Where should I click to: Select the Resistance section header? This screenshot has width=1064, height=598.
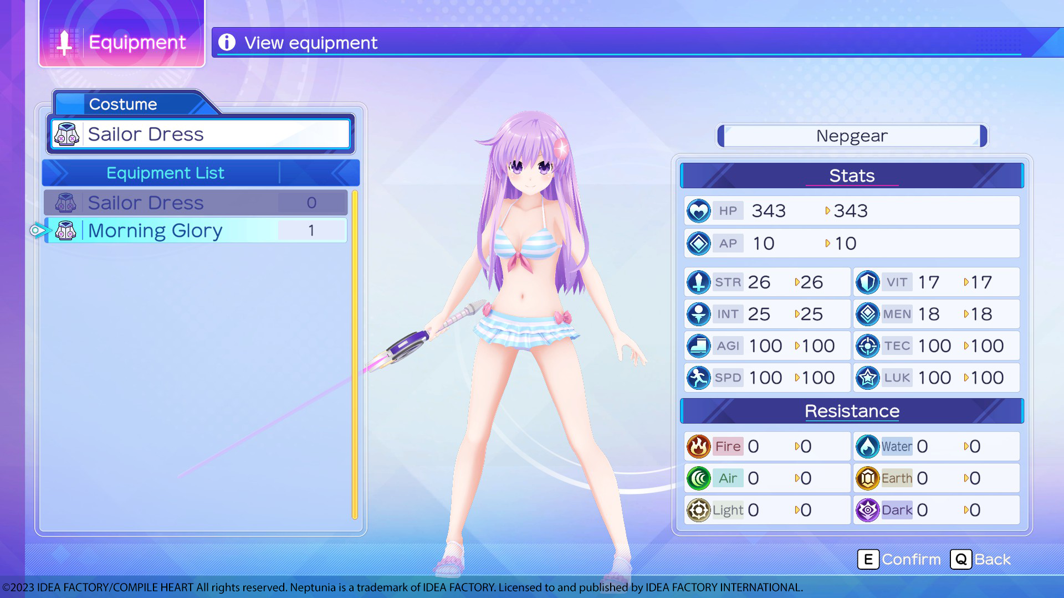pos(852,411)
